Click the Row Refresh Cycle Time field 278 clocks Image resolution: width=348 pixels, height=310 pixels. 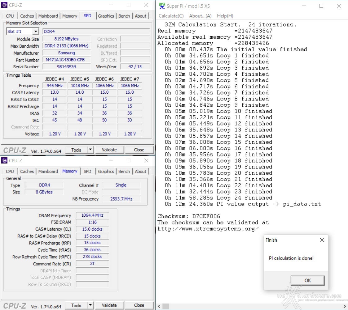(x=92, y=257)
